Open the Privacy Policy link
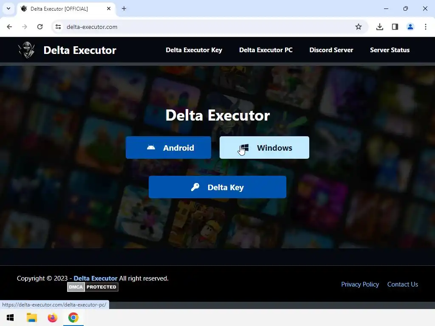 pyautogui.click(x=360, y=284)
